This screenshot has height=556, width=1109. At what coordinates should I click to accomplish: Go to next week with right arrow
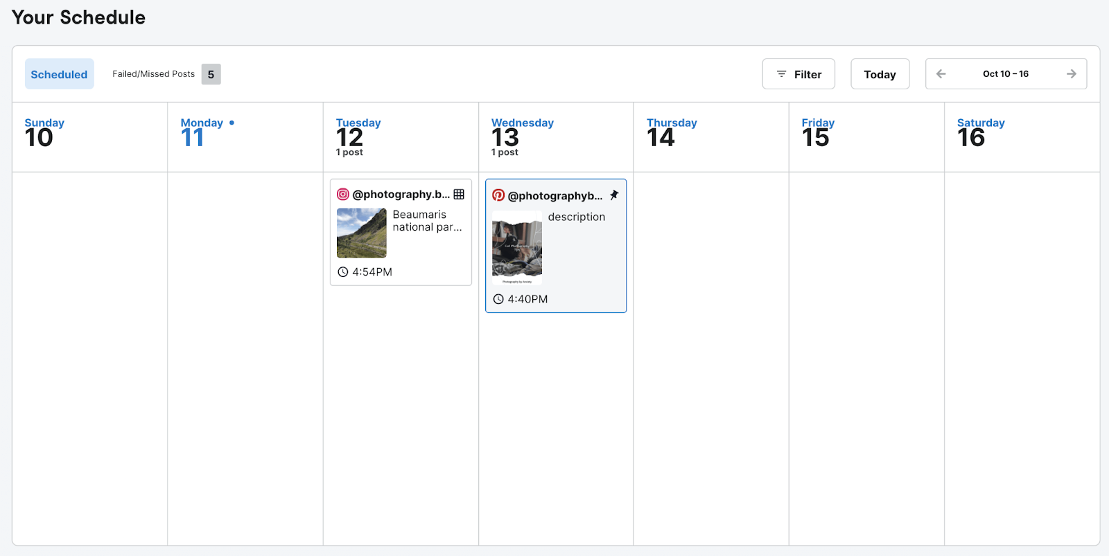click(x=1071, y=74)
